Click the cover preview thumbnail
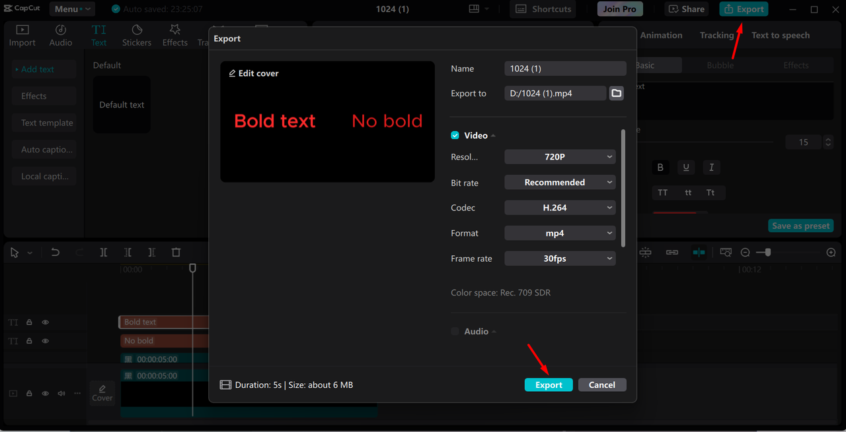The width and height of the screenshot is (846, 432). [x=328, y=121]
